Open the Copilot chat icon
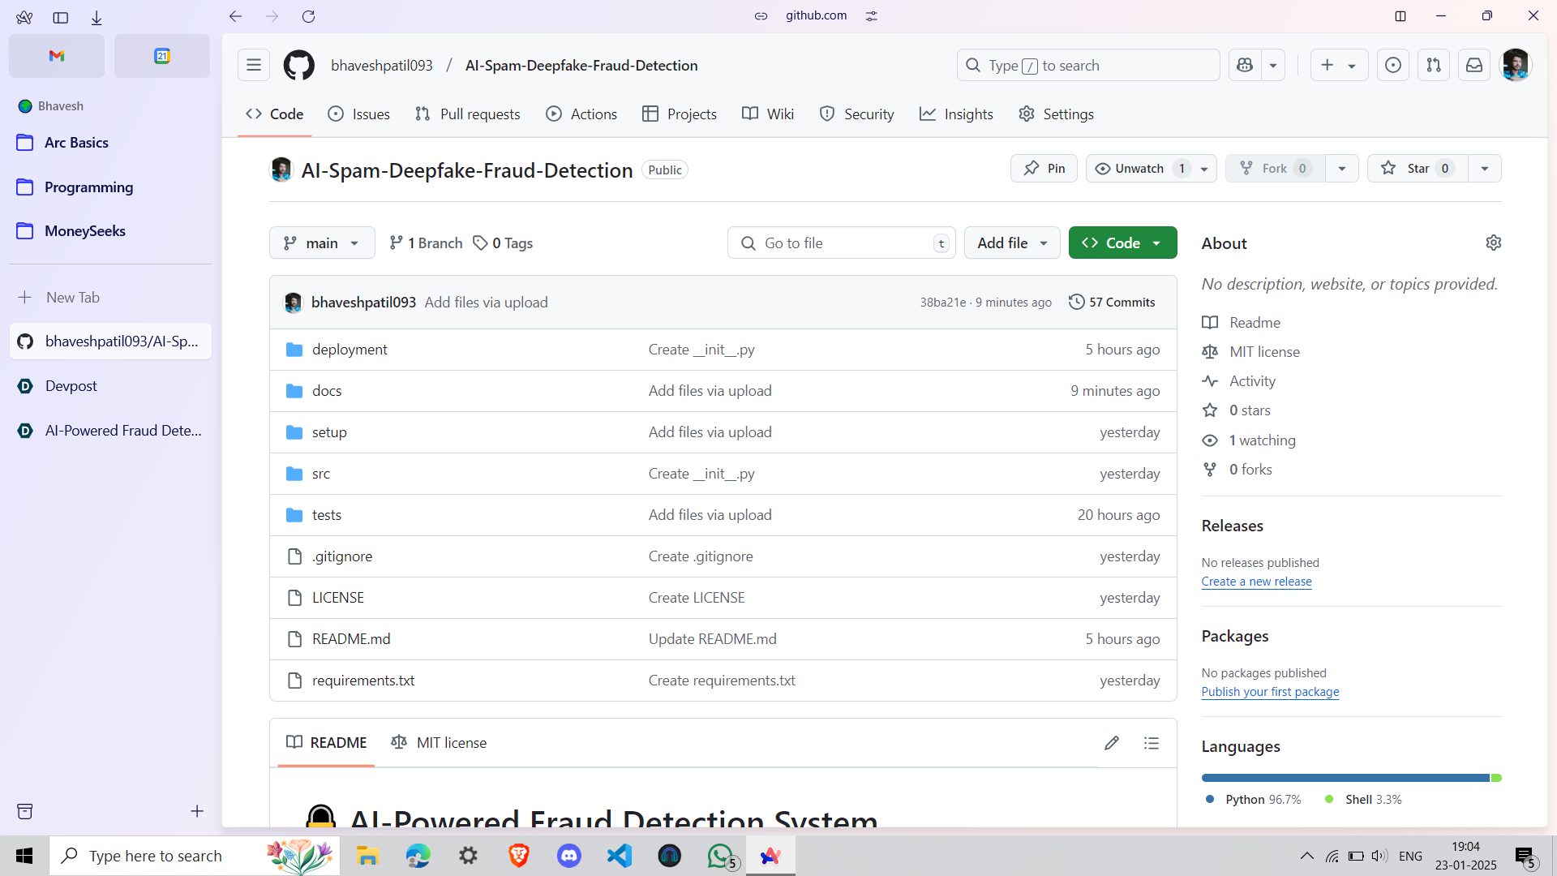 tap(1245, 65)
